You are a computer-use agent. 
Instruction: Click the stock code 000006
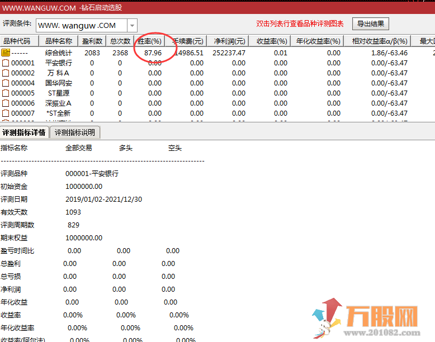point(23,103)
